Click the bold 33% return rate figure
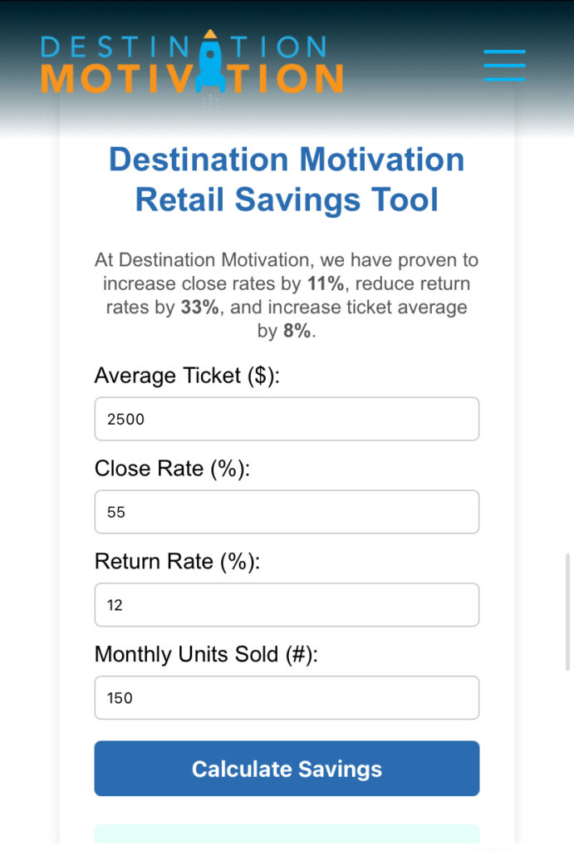 (199, 307)
